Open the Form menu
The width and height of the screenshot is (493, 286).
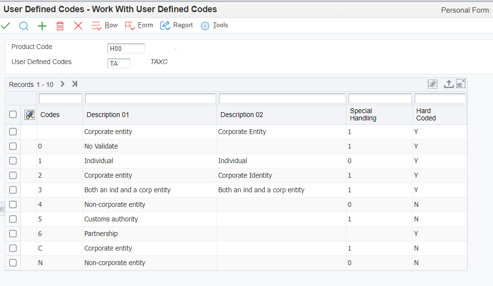click(139, 25)
